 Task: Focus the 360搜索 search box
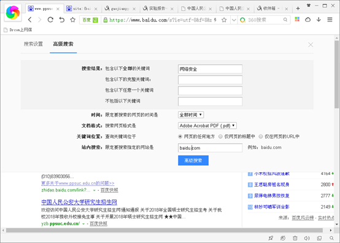point(265,20)
